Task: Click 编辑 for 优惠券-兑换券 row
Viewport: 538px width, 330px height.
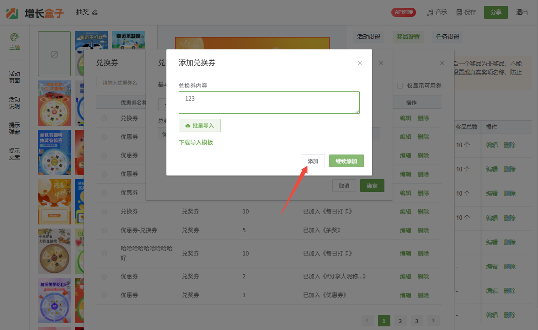Action: (405, 230)
